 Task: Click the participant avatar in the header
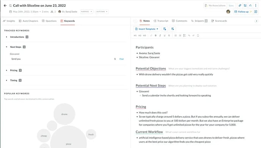click(x=228, y=12)
